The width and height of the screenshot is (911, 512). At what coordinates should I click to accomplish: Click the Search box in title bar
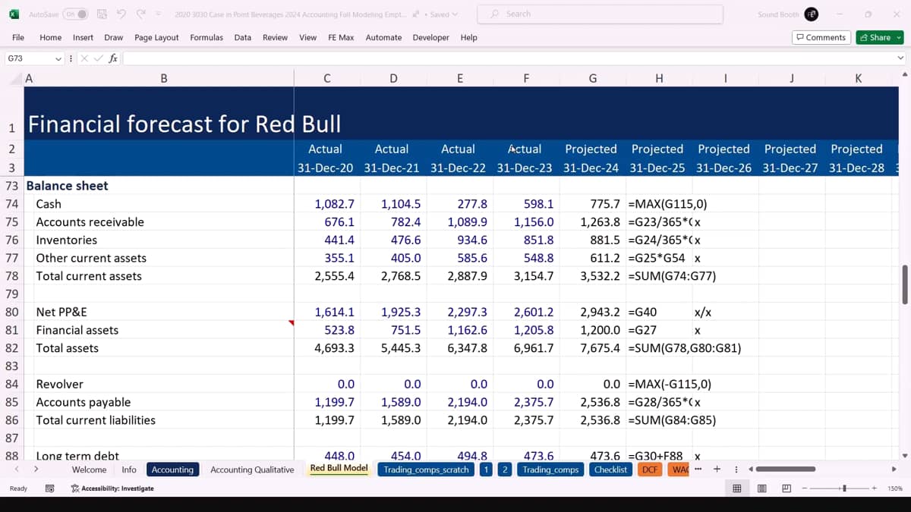click(600, 14)
